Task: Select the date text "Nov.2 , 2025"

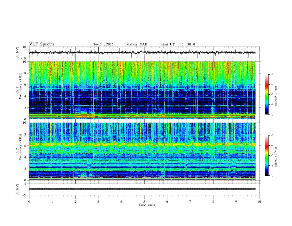Action: pyautogui.click(x=103, y=44)
